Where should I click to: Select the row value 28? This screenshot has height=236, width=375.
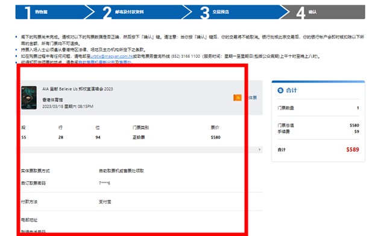coord(61,137)
